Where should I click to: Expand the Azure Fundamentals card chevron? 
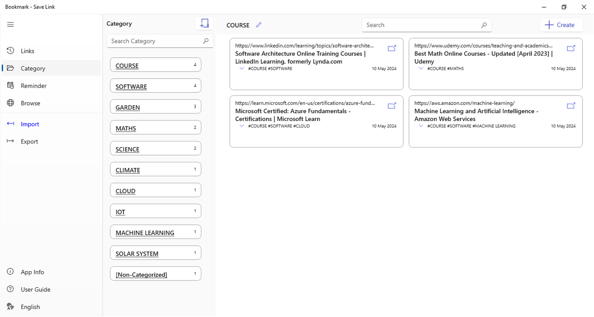coord(242,126)
